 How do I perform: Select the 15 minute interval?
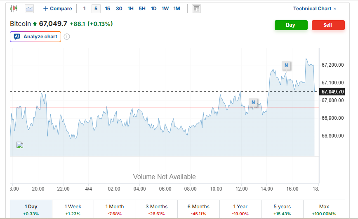coord(107,9)
